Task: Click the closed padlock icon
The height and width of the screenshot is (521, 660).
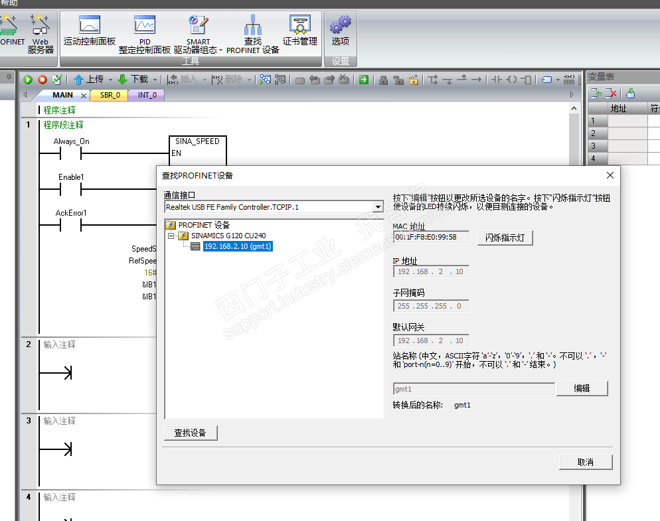Action: click(383, 80)
